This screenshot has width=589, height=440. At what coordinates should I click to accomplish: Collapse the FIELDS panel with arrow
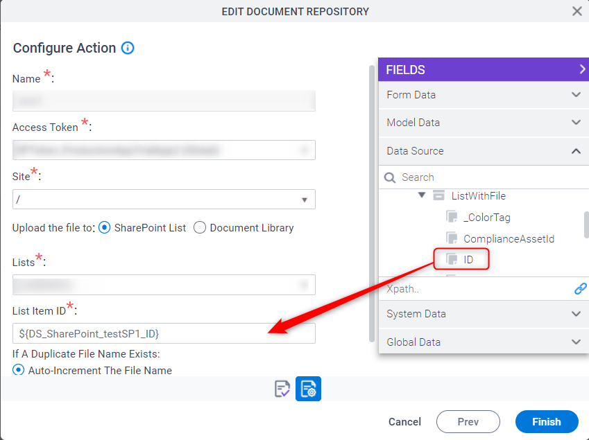tap(582, 69)
